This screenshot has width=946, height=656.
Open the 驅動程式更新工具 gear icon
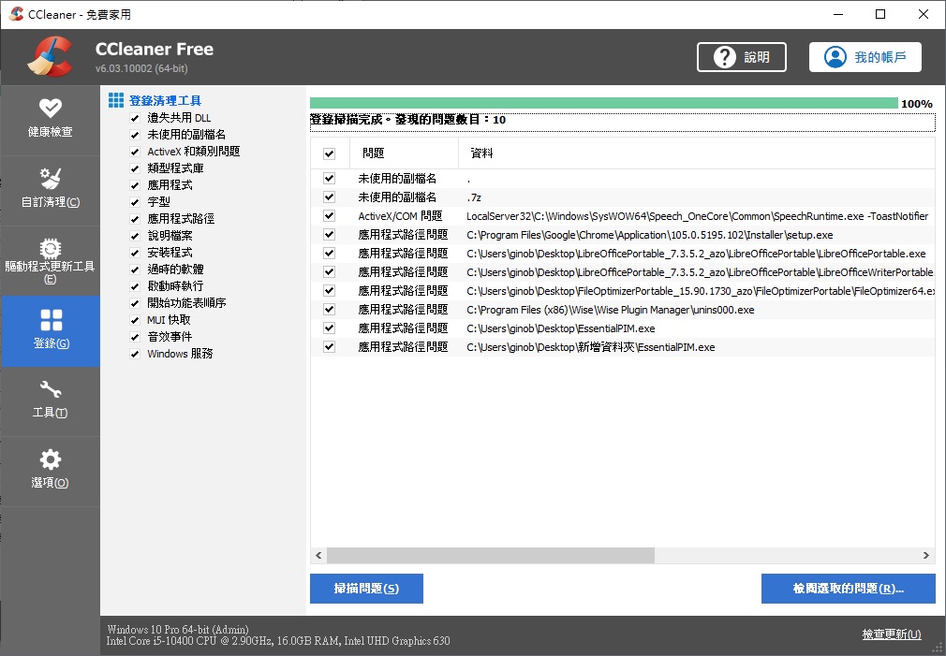tap(50, 248)
